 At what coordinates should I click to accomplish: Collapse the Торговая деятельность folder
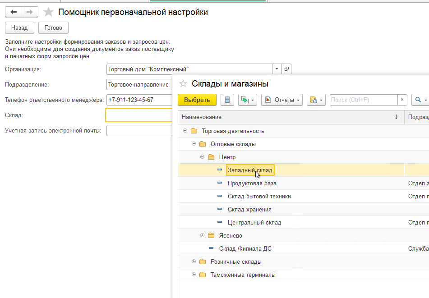[185, 131]
